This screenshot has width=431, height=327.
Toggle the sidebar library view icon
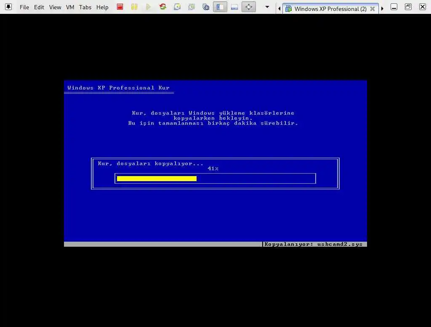[x=220, y=7]
